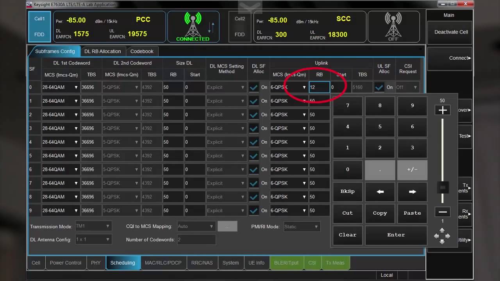Click the Size DL Start field, subframe 3

[x=195, y=128]
